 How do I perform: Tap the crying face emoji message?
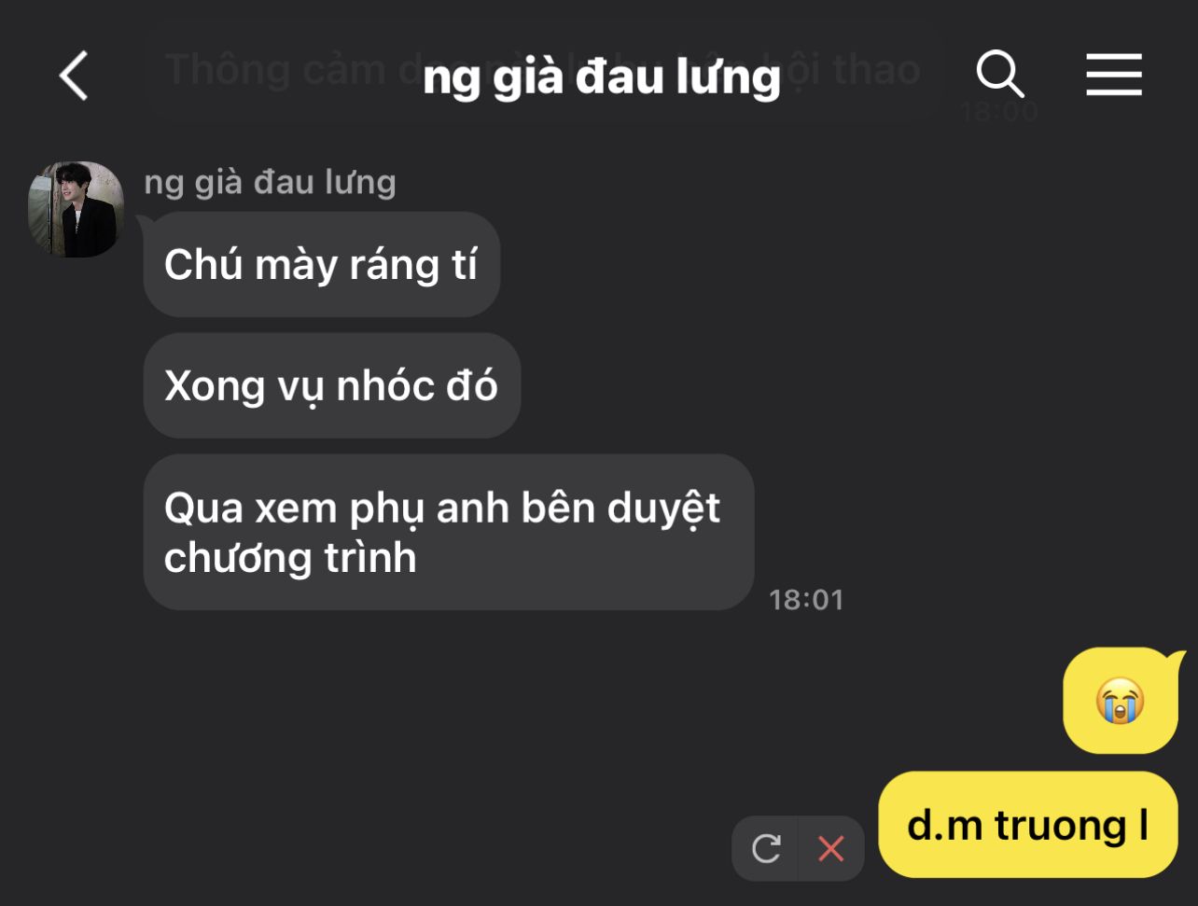1121,701
